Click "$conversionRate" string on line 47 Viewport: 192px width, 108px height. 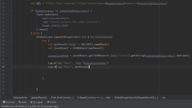tap(94, 63)
